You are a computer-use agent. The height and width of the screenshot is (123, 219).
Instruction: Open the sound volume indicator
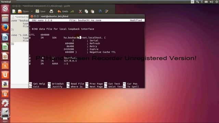(211, 2)
